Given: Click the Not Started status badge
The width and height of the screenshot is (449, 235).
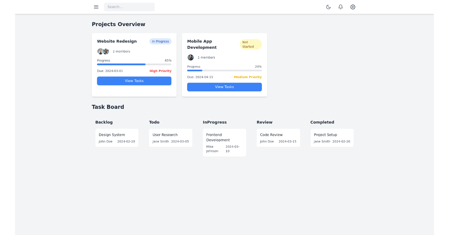Looking at the screenshot, I should point(250,44).
